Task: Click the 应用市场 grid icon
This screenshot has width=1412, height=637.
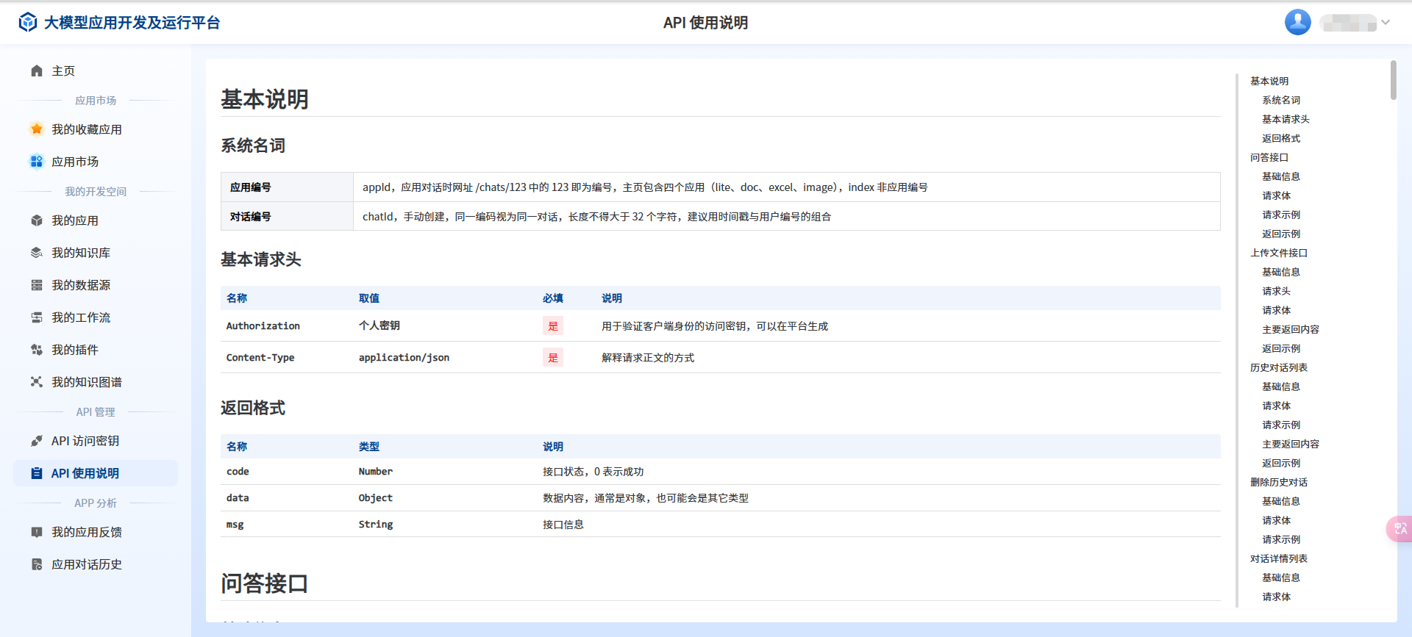Action: point(37,162)
